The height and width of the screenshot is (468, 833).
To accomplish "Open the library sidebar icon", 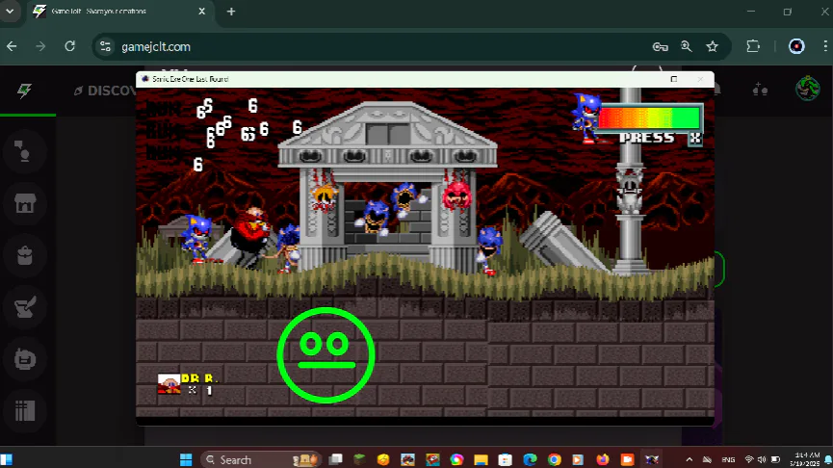I will [x=24, y=410].
